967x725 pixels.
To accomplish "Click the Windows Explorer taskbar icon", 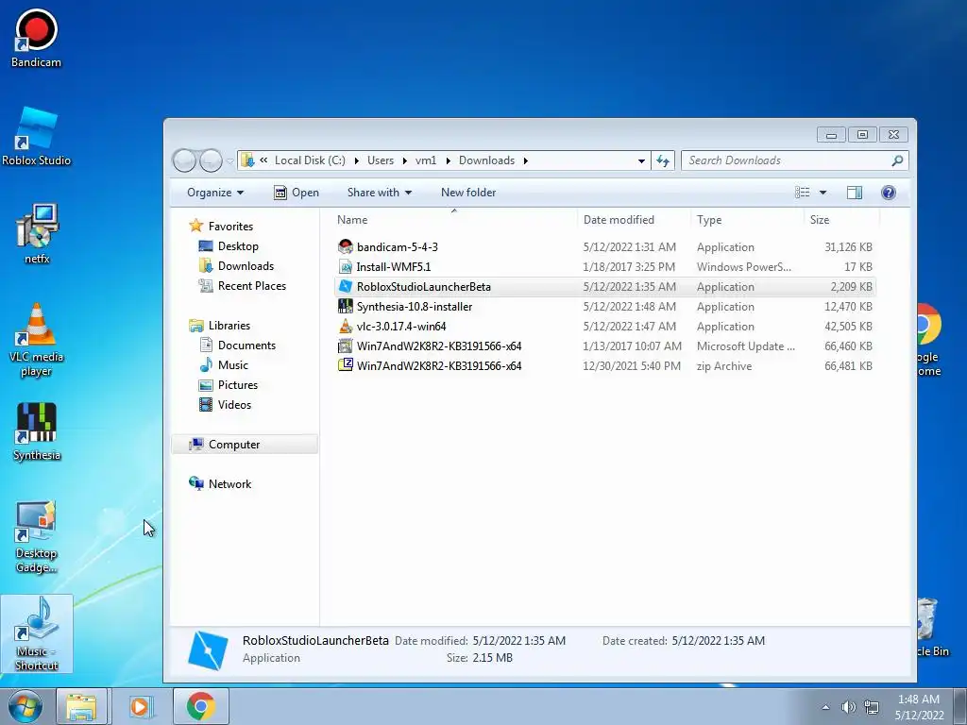I will (81, 706).
